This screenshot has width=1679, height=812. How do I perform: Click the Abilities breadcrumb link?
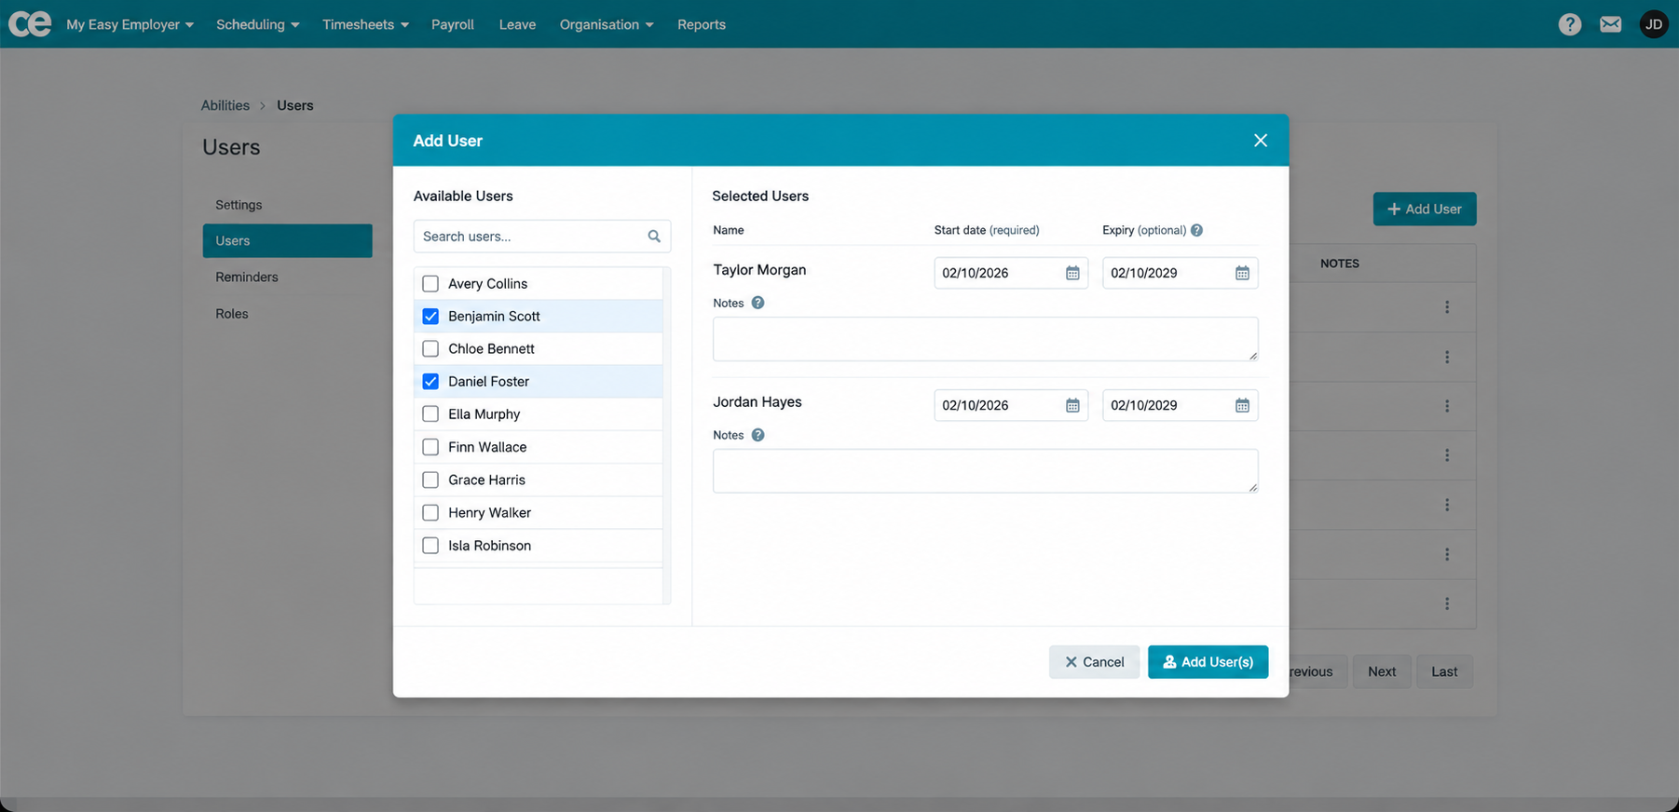click(225, 105)
